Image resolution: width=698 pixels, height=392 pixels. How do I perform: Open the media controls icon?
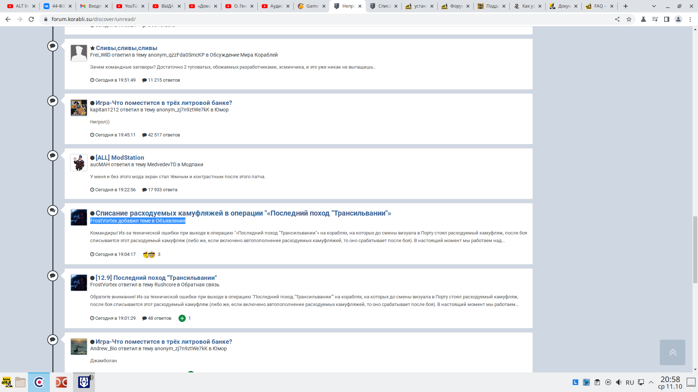(x=655, y=19)
